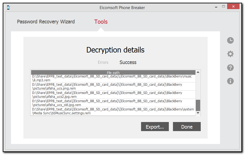
Task: Click the scrollbar up arrow
Action: tap(198, 72)
